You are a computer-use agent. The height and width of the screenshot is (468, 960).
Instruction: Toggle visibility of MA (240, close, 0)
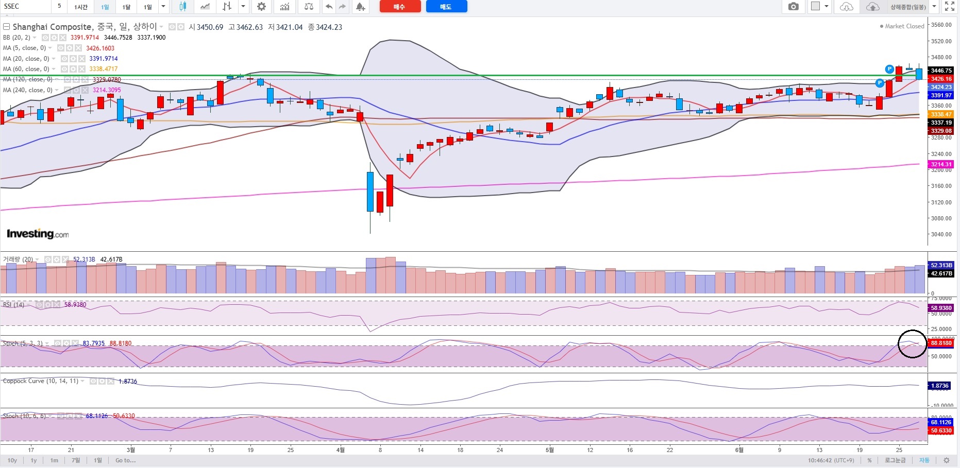click(x=68, y=90)
